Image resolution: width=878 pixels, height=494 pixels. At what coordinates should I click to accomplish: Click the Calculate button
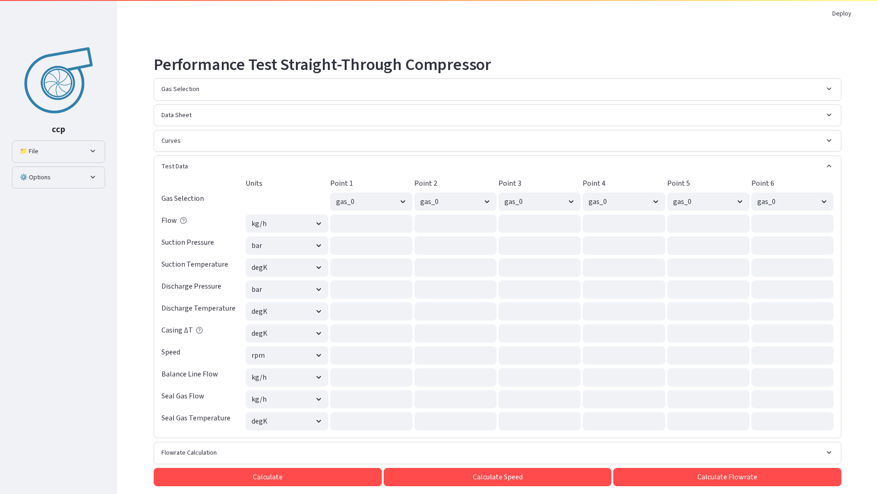point(268,477)
